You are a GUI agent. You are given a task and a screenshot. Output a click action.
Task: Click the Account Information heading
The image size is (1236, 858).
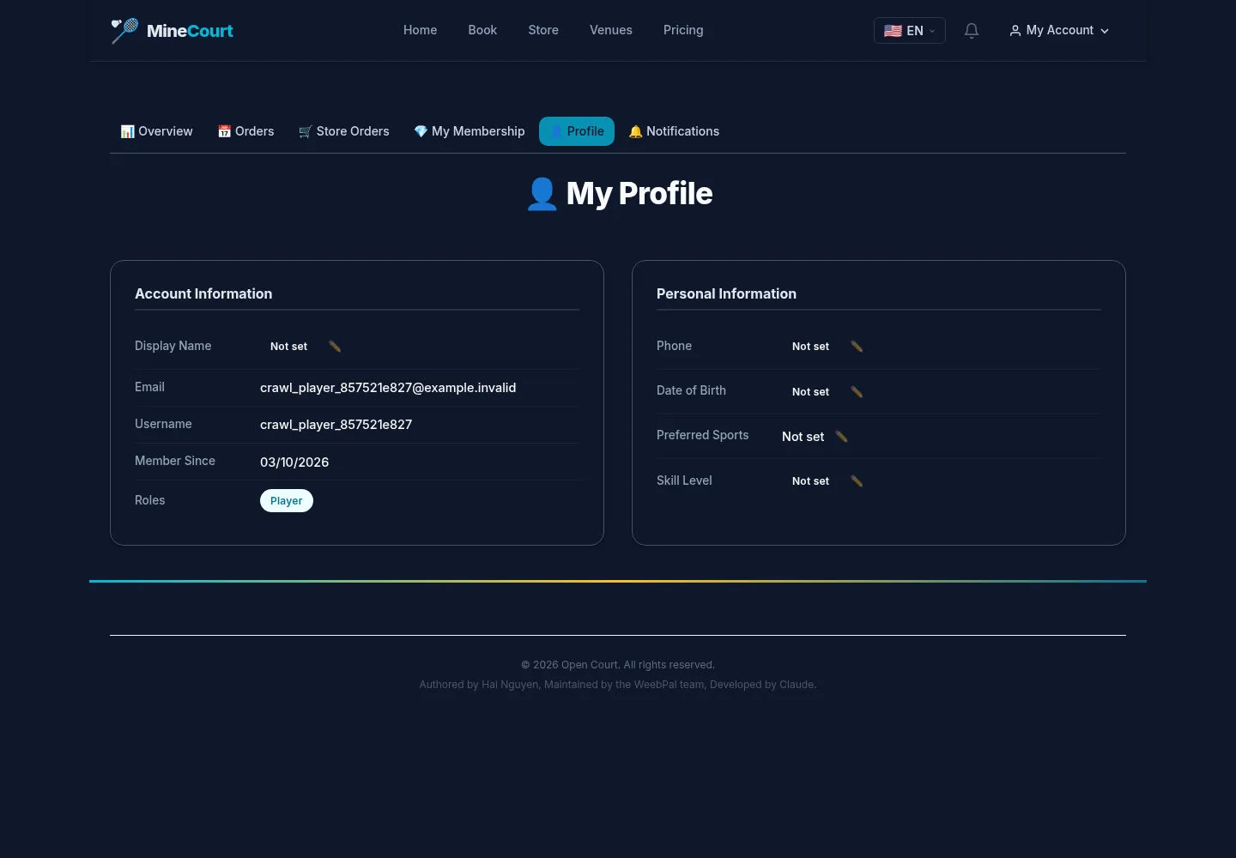[x=203, y=293]
